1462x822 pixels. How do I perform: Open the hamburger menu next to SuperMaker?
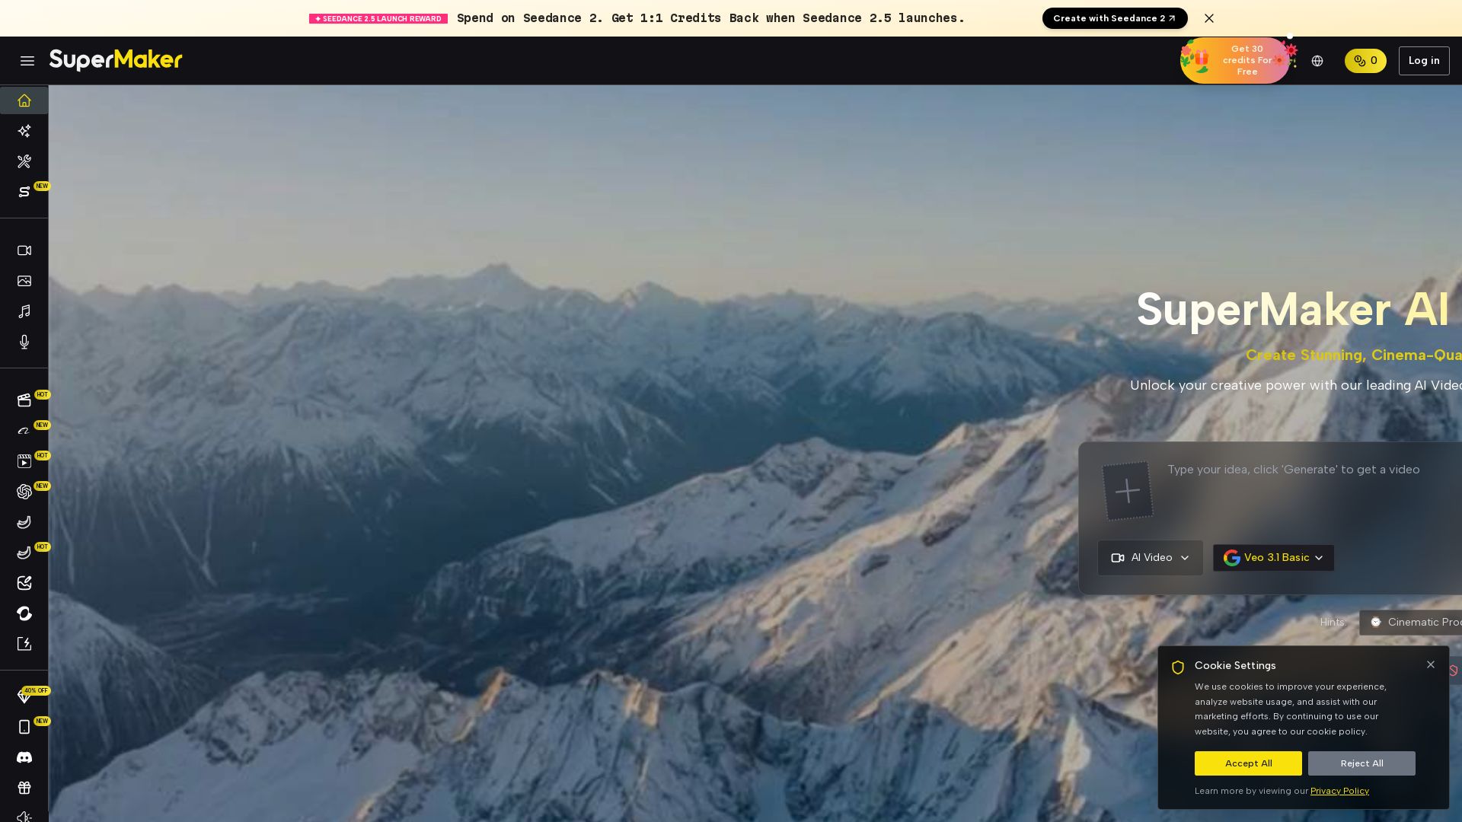[x=27, y=61]
